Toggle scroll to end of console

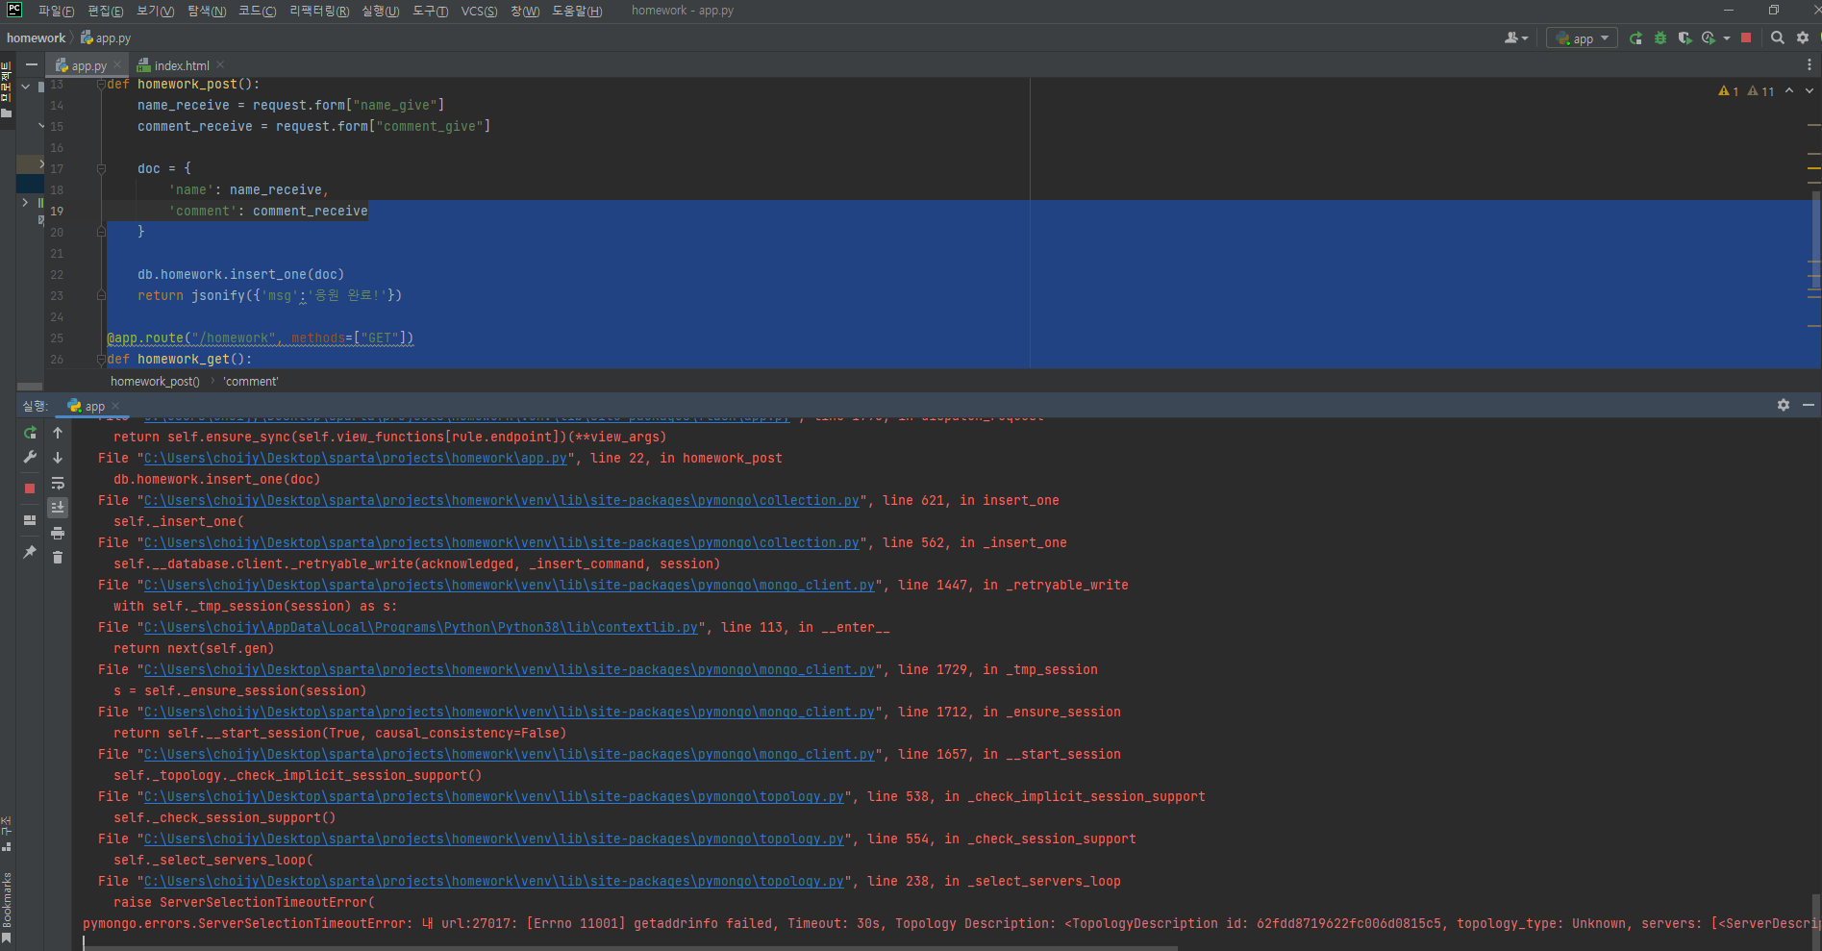[x=58, y=508]
